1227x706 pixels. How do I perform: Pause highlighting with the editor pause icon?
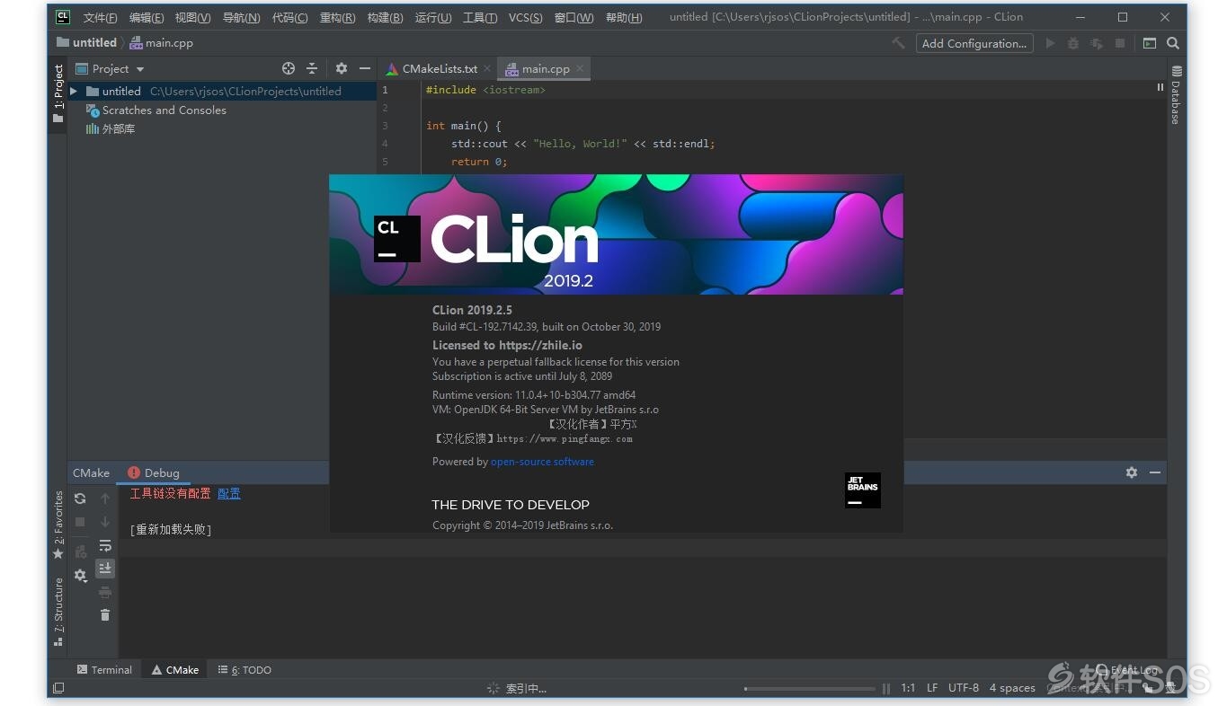point(1160,87)
